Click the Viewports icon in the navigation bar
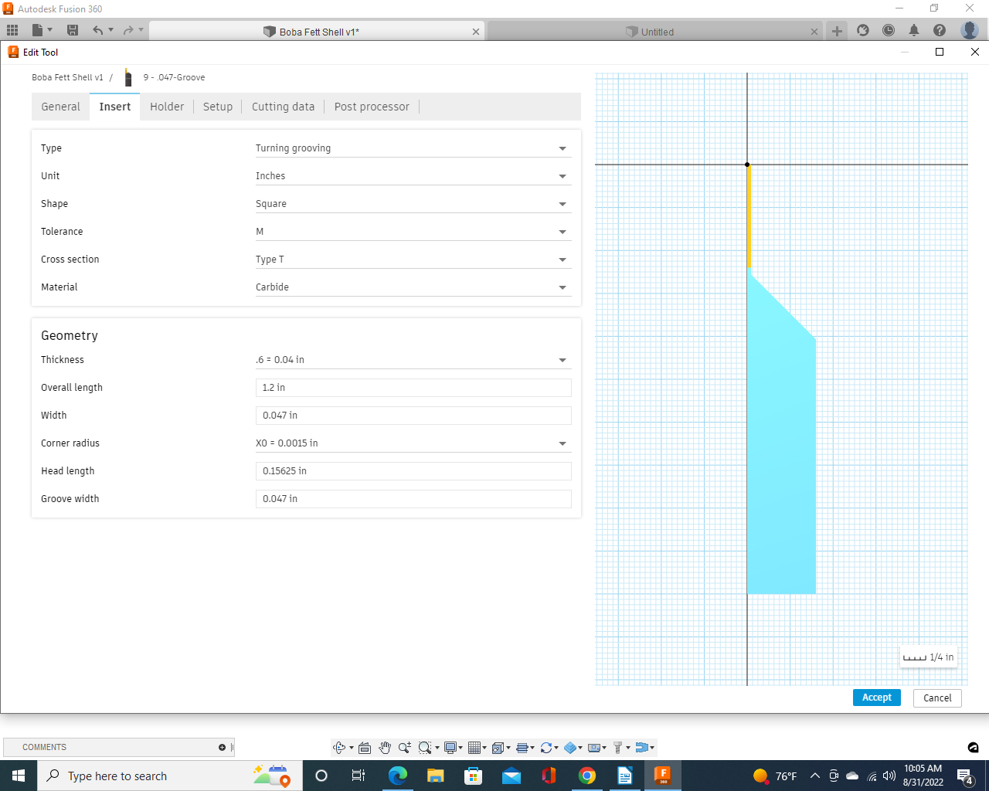The width and height of the screenshot is (989, 791). click(498, 747)
